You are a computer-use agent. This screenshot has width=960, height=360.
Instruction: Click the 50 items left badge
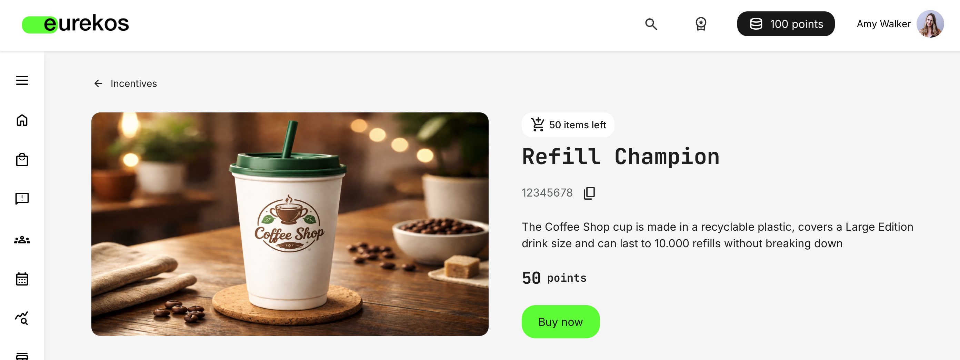568,125
